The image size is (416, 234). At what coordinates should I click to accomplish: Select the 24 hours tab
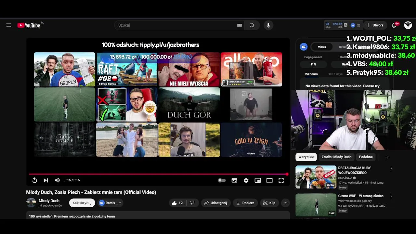click(311, 74)
